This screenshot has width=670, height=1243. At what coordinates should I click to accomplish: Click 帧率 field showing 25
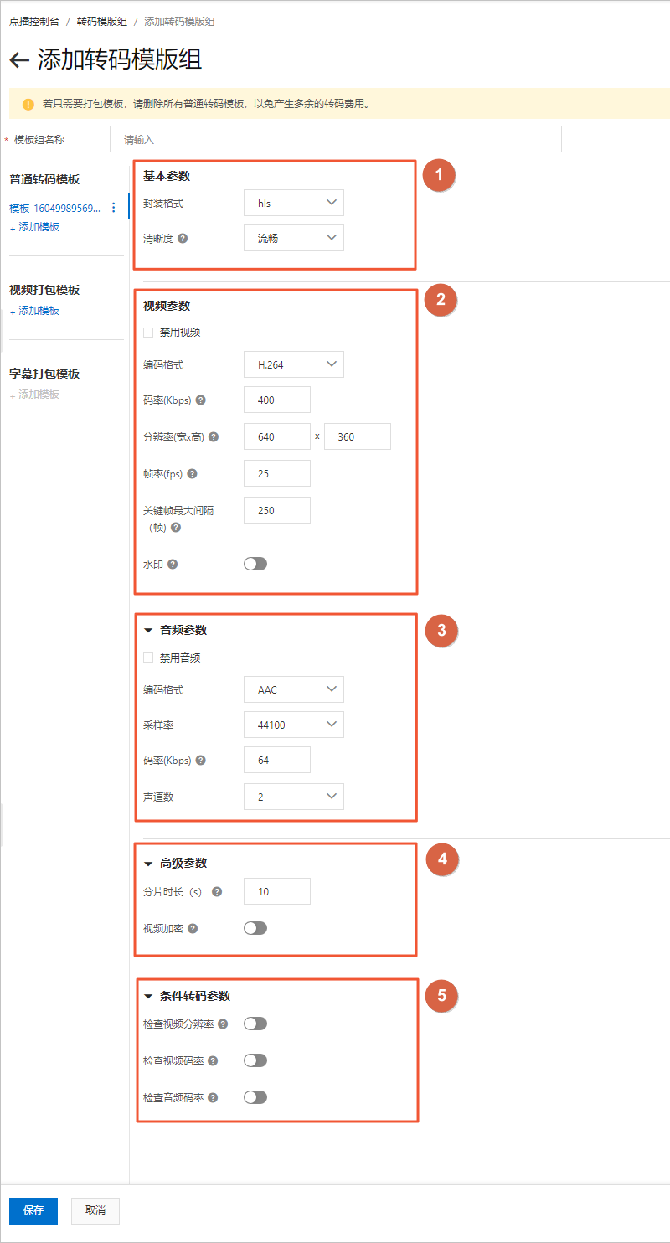click(277, 473)
